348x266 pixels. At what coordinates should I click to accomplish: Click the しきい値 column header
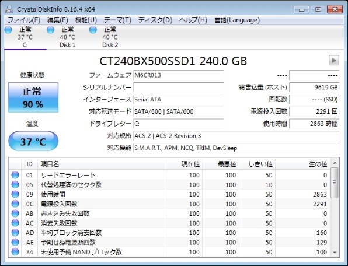point(257,164)
